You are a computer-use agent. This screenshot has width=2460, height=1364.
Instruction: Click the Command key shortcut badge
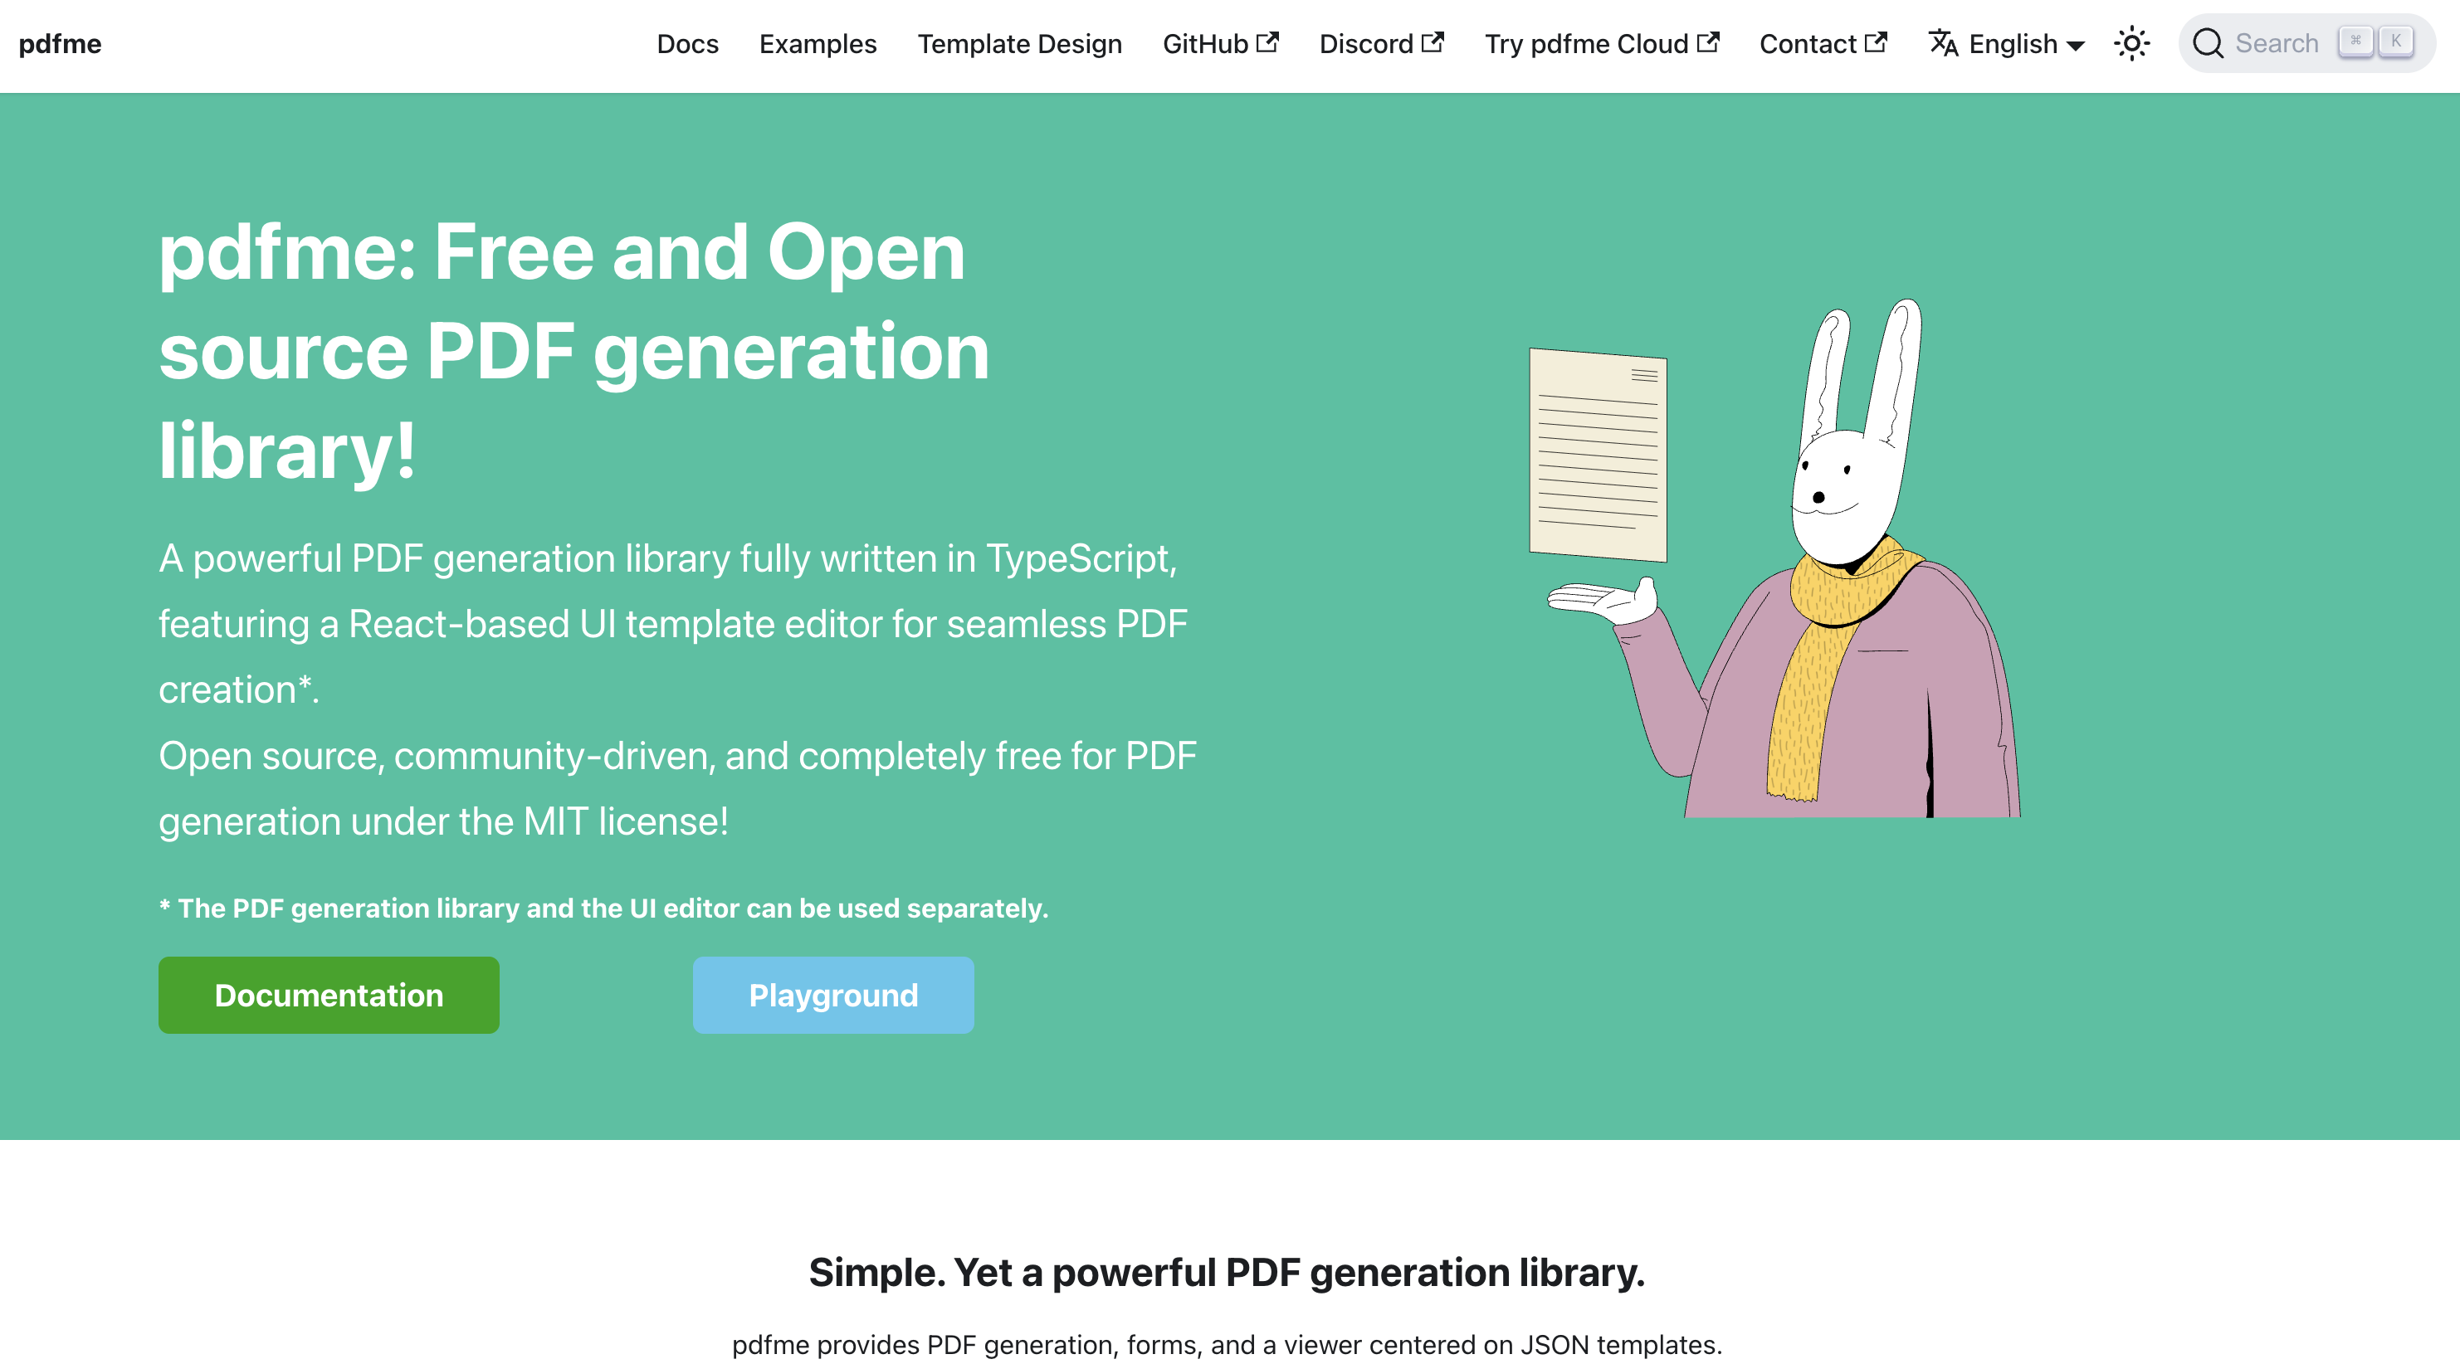click(2356, 42)
